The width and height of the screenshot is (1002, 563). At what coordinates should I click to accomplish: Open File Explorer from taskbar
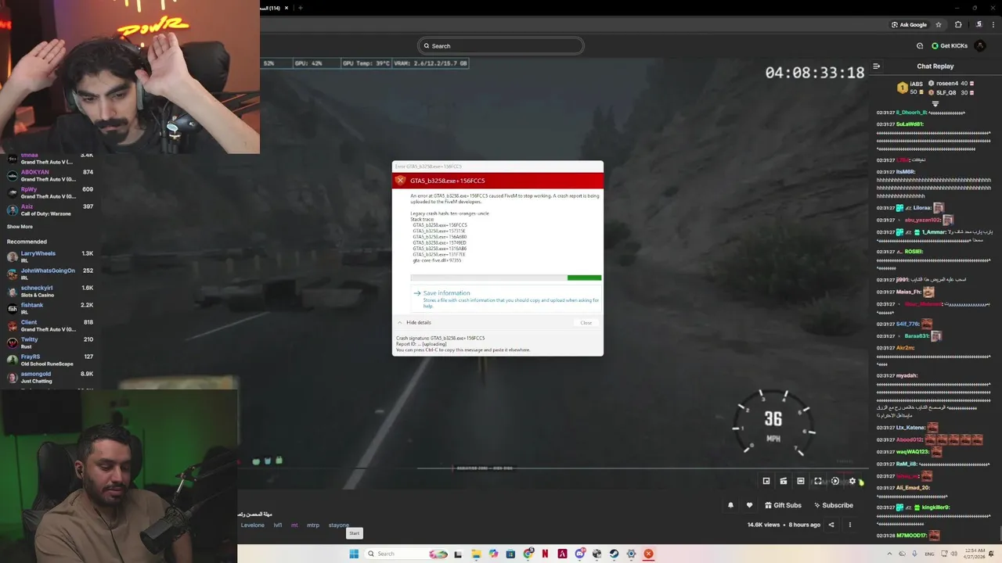(x=476, y=554)
